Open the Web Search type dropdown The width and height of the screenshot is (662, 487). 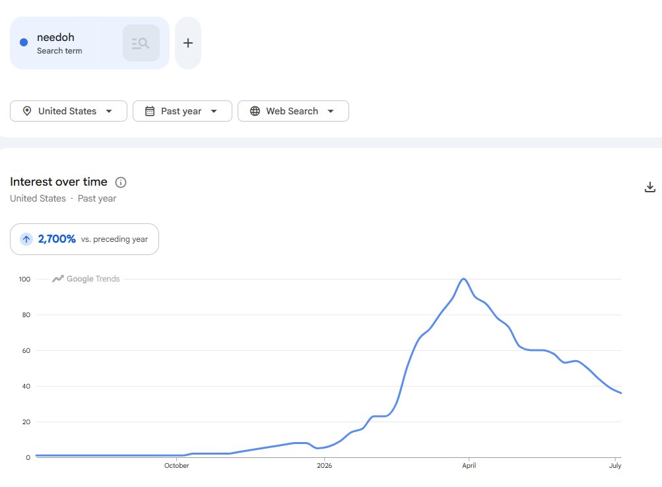coord(293,111)
